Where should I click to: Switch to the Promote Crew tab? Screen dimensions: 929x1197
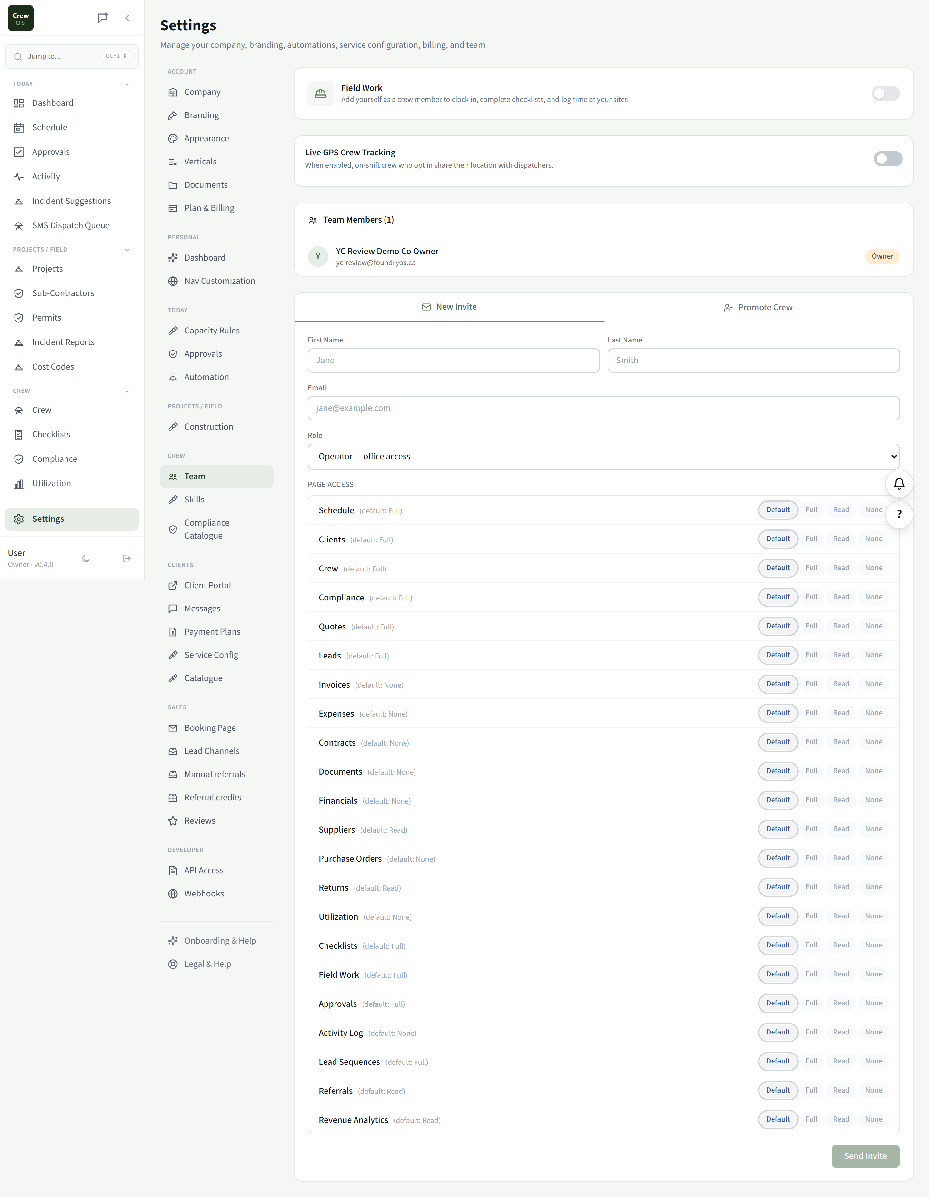tap(758, 307)
